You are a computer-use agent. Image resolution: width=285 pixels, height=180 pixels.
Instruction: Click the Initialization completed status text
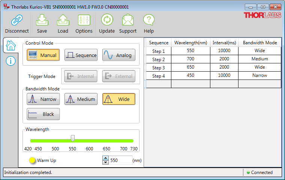(x=28, y=172)
